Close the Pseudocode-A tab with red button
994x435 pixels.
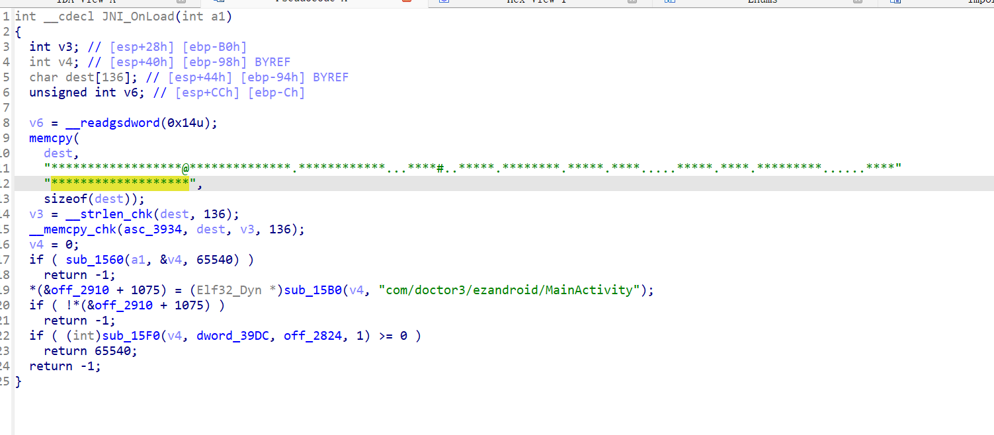pyautogui.click(x=407, y=2)
